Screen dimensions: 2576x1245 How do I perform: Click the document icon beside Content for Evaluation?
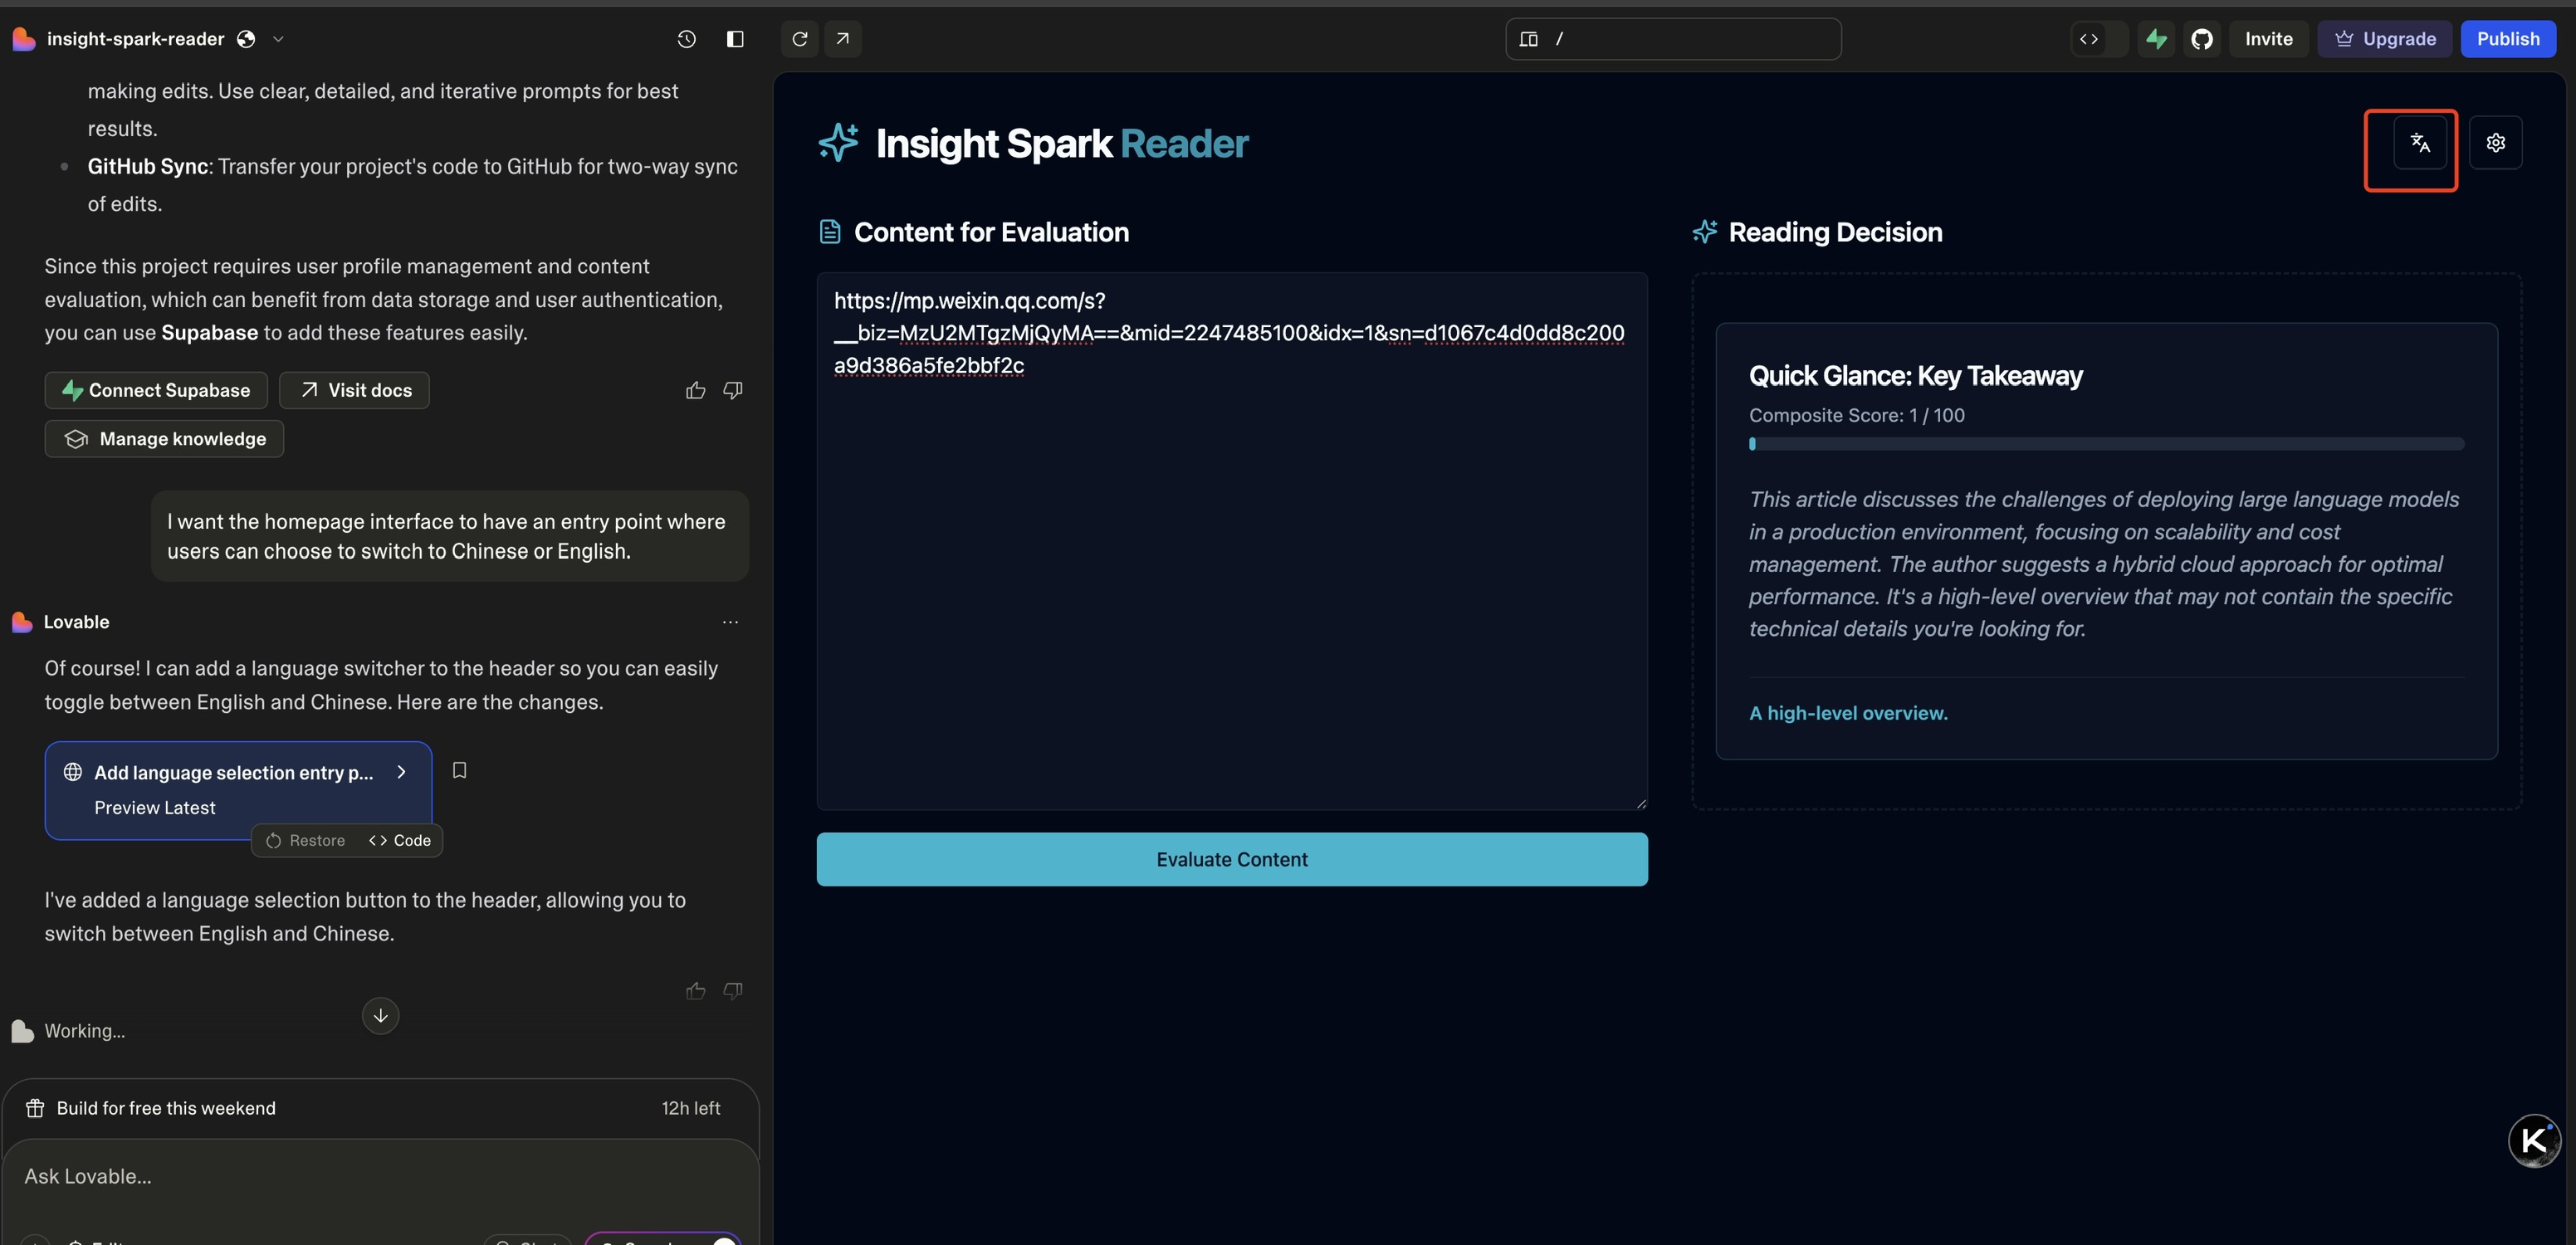point(830,232)
